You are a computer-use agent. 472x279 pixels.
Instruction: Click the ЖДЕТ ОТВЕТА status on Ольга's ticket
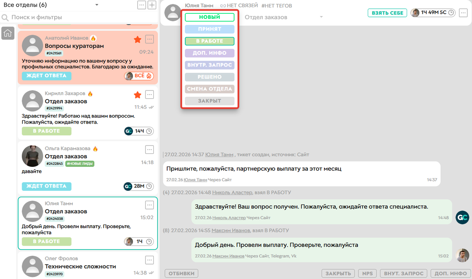click(x=46, y=186)
